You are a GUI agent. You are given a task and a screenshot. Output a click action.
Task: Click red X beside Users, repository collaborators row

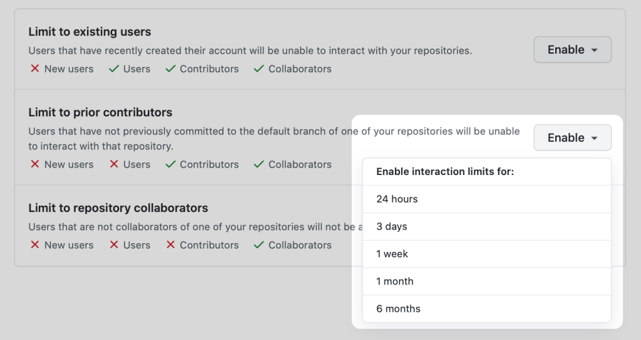pos(114,245)
